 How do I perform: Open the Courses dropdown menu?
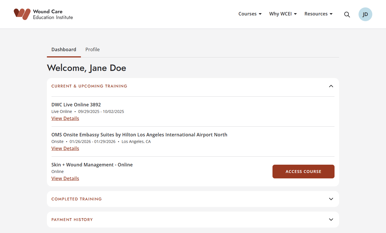(250, 14)
